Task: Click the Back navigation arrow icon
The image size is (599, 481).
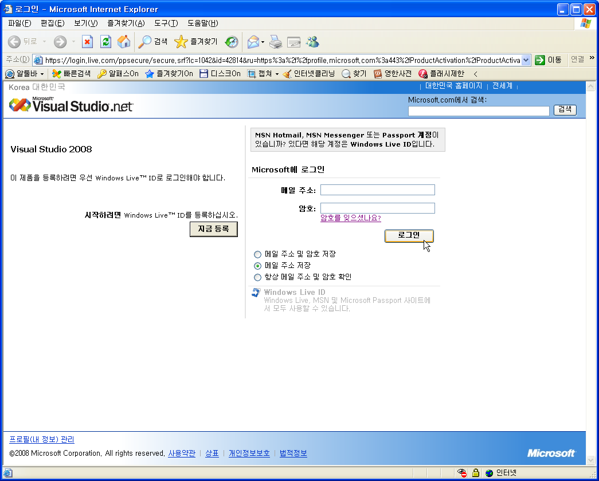Action: tap(14, 42)
